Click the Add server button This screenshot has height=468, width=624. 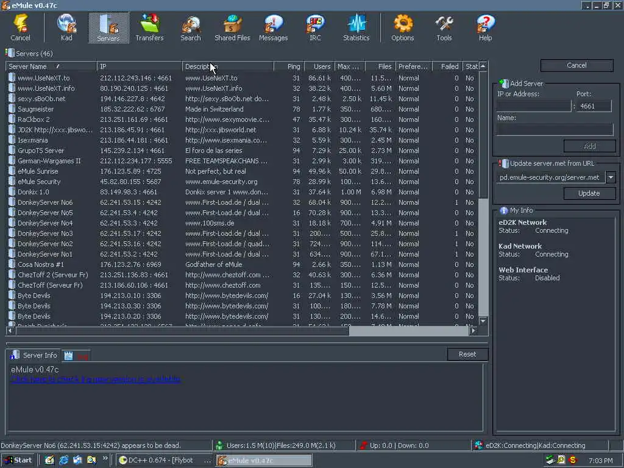pos(589,146)
